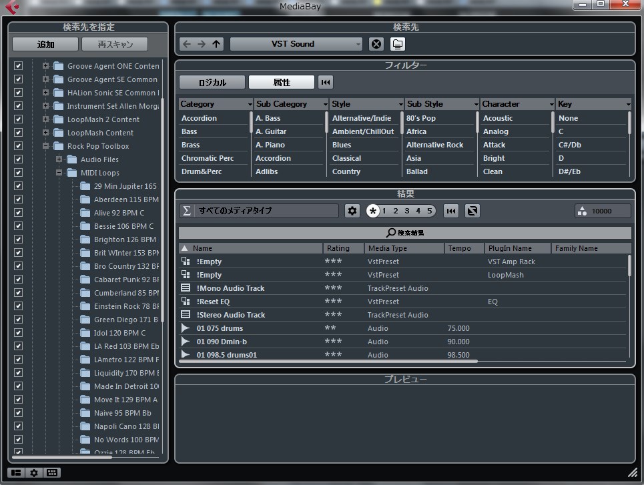Screen dimensions: 644x485
Task: Click the keyboard grid icon at the bottom left
Action: 52,473
